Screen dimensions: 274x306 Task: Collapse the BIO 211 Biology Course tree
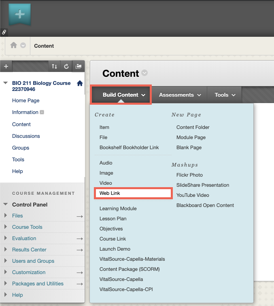[x=6, y=83]
